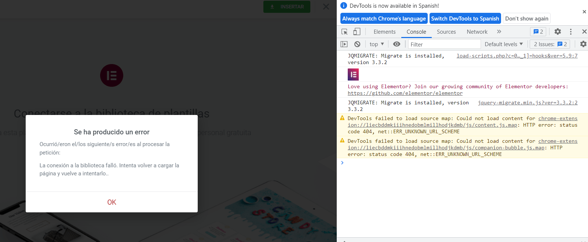Open console settings gear
The width and height of the screenshot is (588, 242).
583,44
